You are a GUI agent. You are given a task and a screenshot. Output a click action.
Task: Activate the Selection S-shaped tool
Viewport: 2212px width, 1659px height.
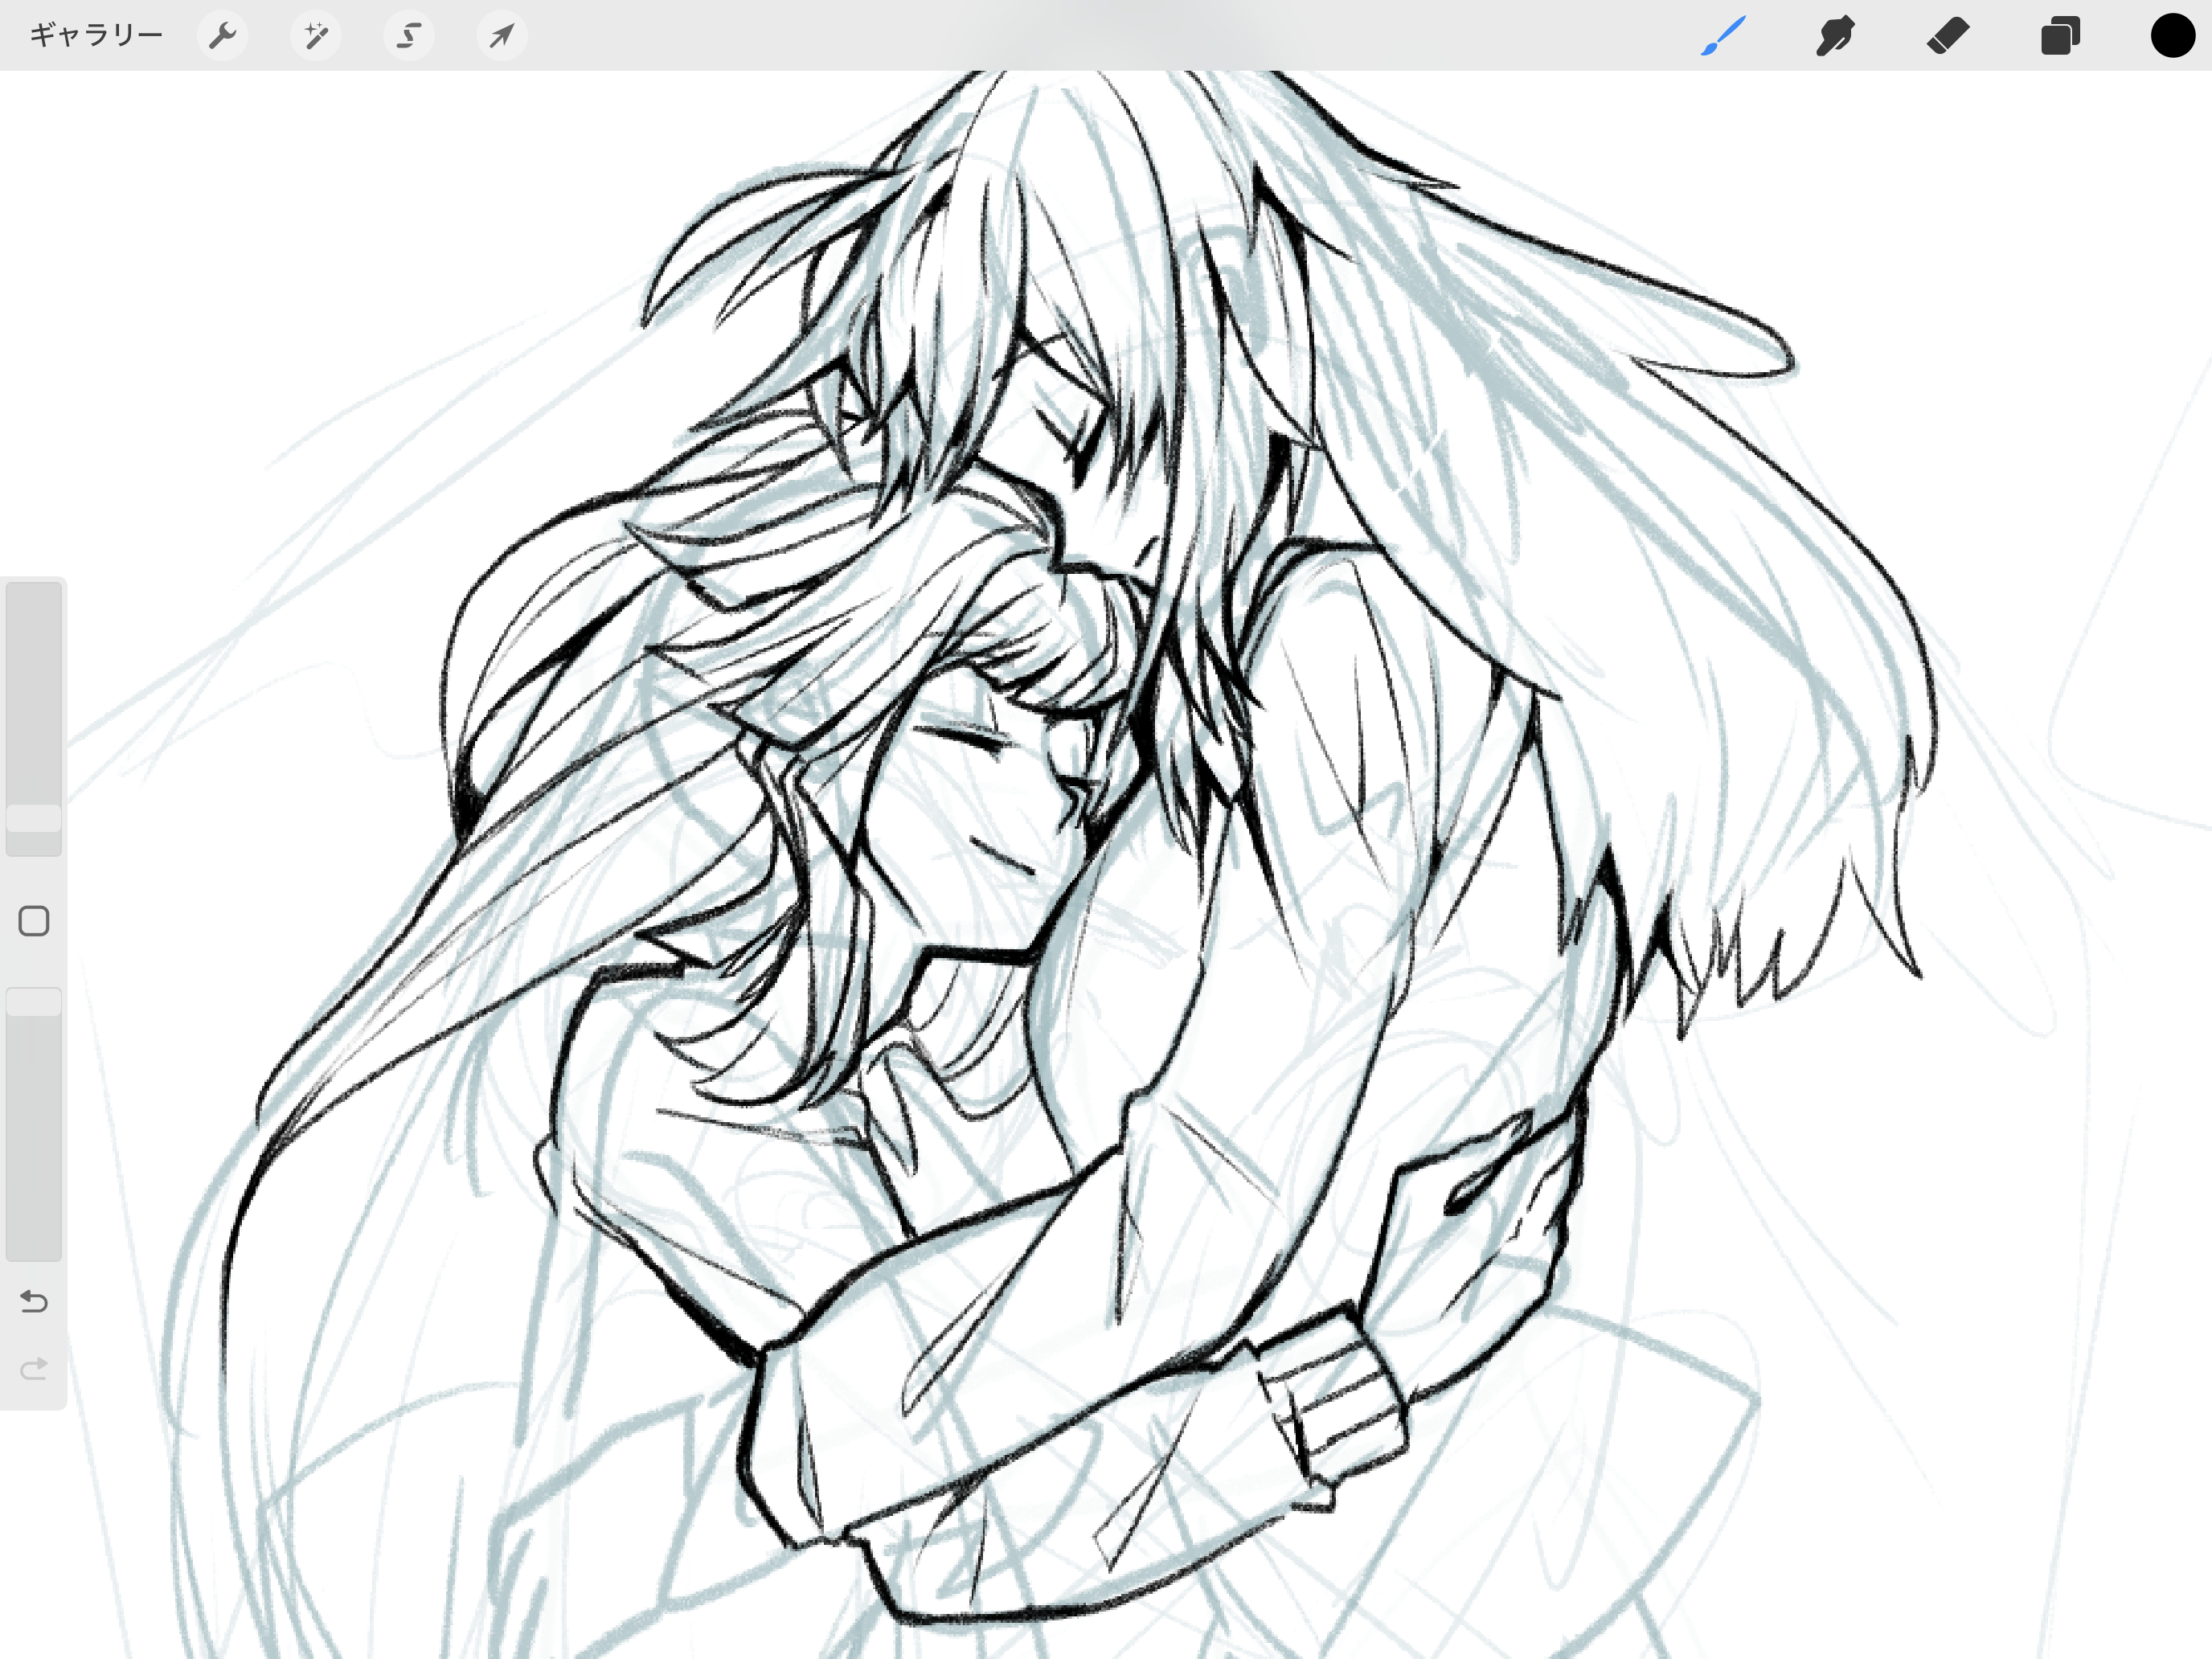[x=408, y=37]
